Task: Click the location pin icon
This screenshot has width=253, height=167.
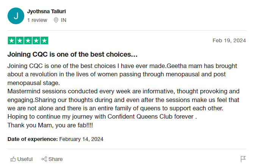Action: (56, 20)
